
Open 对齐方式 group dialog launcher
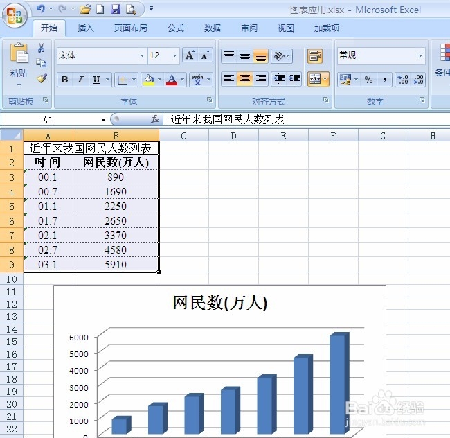pos(326,100)
